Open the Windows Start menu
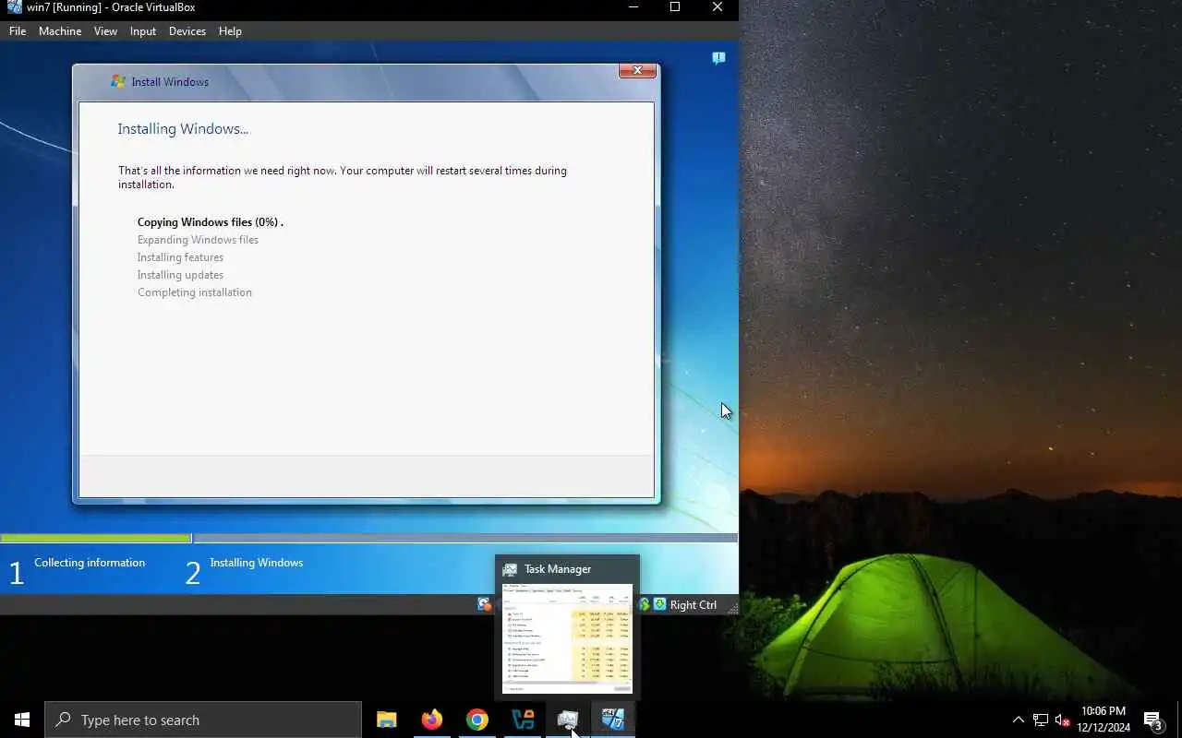This screenshot has width=1182, height=738. [x=22, y=720]
